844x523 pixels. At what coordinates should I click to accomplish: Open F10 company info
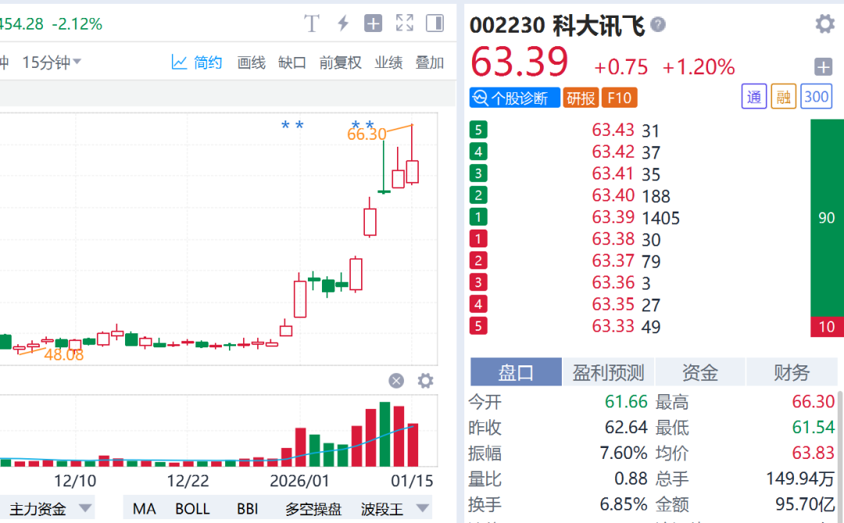pos(620,98)
